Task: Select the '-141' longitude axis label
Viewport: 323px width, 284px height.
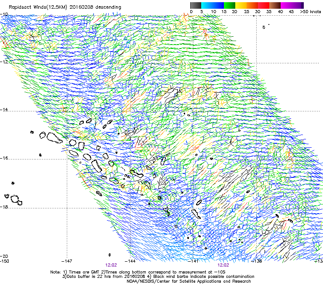Action: coord(193,261)
